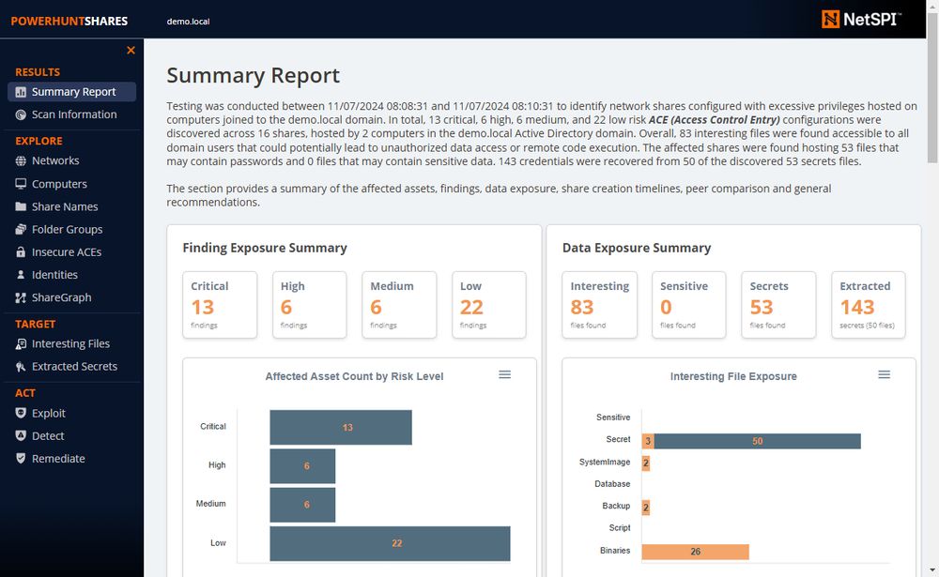The image size is (939, 577).
Task: Click the NetSPI logo
Action: tap(861, 19)
